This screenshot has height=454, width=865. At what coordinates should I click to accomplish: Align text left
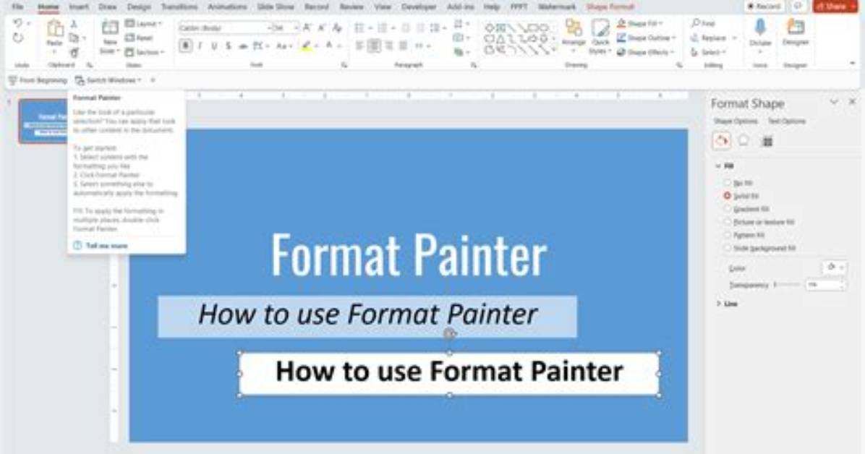(359, 46)
